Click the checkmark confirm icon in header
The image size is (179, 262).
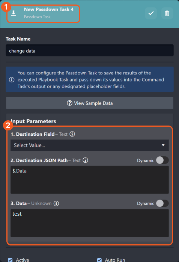click(151, 13)
